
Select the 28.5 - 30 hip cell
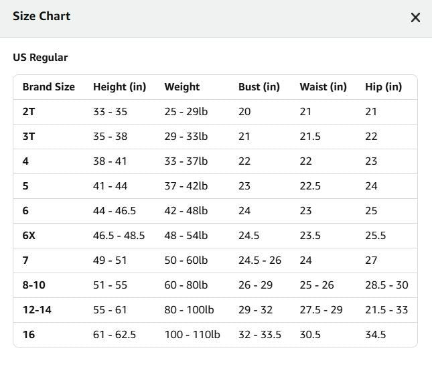(386, 285)
